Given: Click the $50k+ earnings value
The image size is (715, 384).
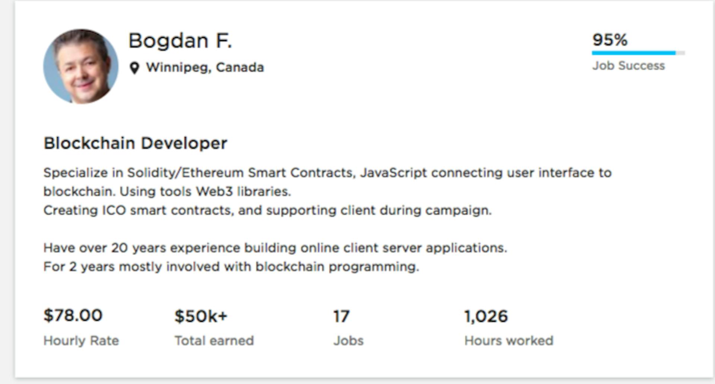Looking at the screenshot, I should (201, 316).
